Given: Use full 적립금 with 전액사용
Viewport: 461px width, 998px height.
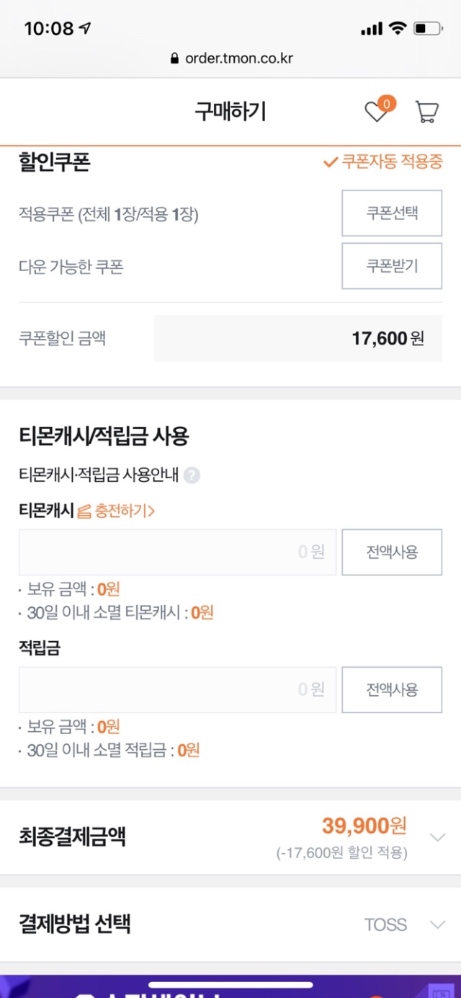Looking at the screenshot, I should [x=392, y=690].
